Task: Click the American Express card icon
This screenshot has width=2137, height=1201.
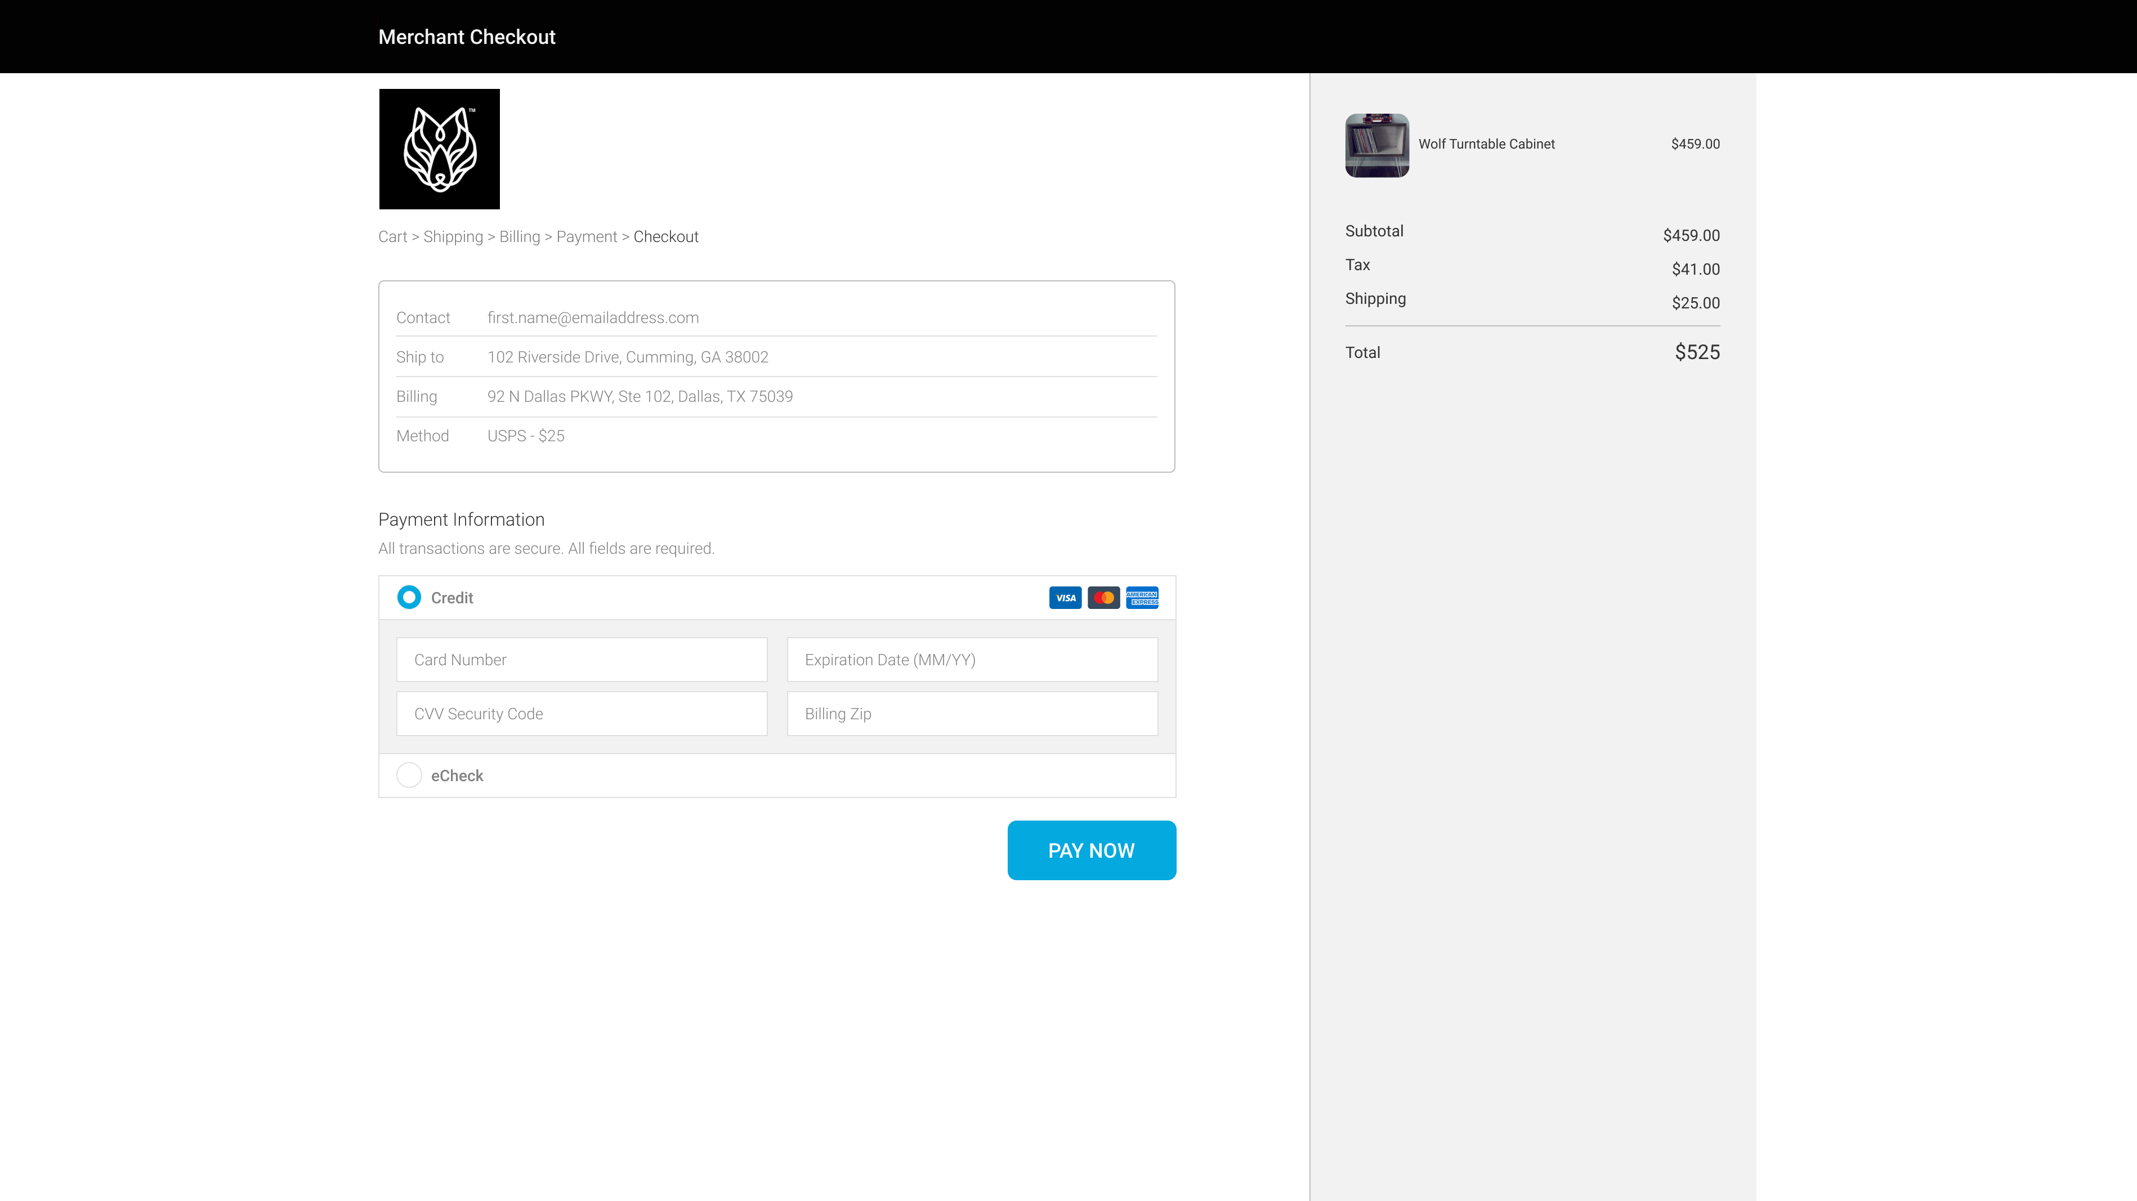Action: [x=1142, y=598]
